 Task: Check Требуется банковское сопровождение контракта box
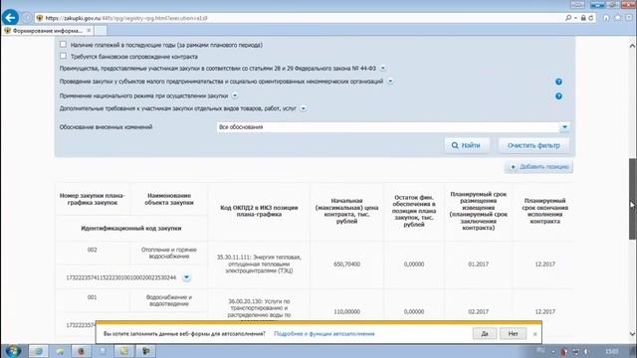63,56
